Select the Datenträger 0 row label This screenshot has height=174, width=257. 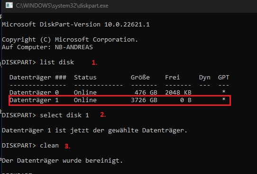[34, 93]
